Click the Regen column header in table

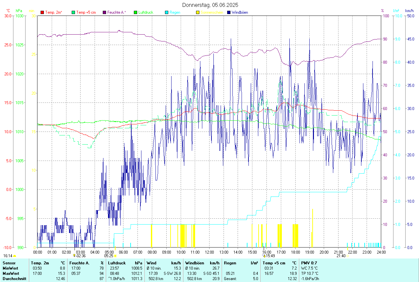[x=230, y=263]
